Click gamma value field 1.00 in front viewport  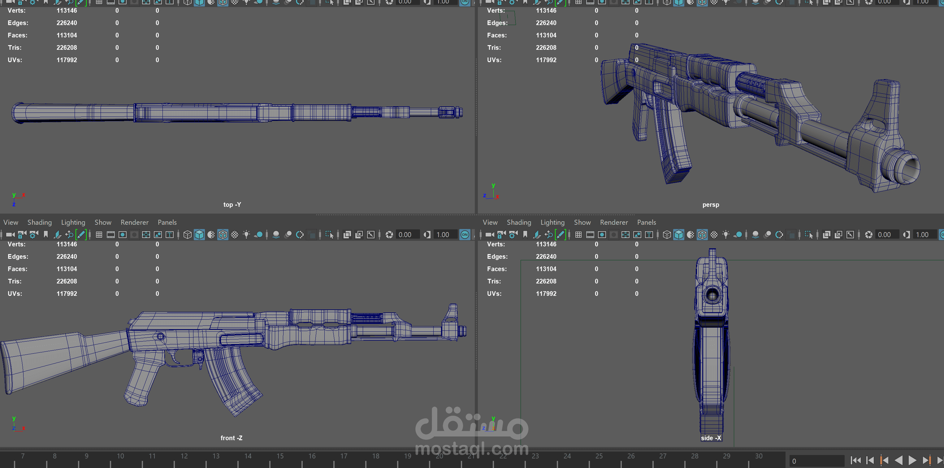[x=444, y=235]
